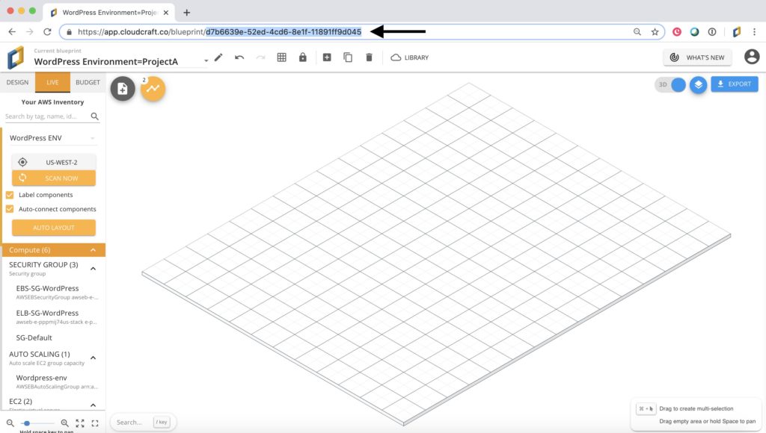766x433 pixels.
Task: Click the fit-to-screen arrows icon
Action: [80, 423]
